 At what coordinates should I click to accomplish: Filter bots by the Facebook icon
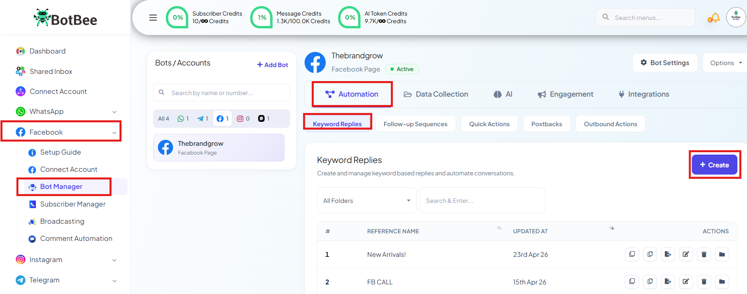pos(223,119)
